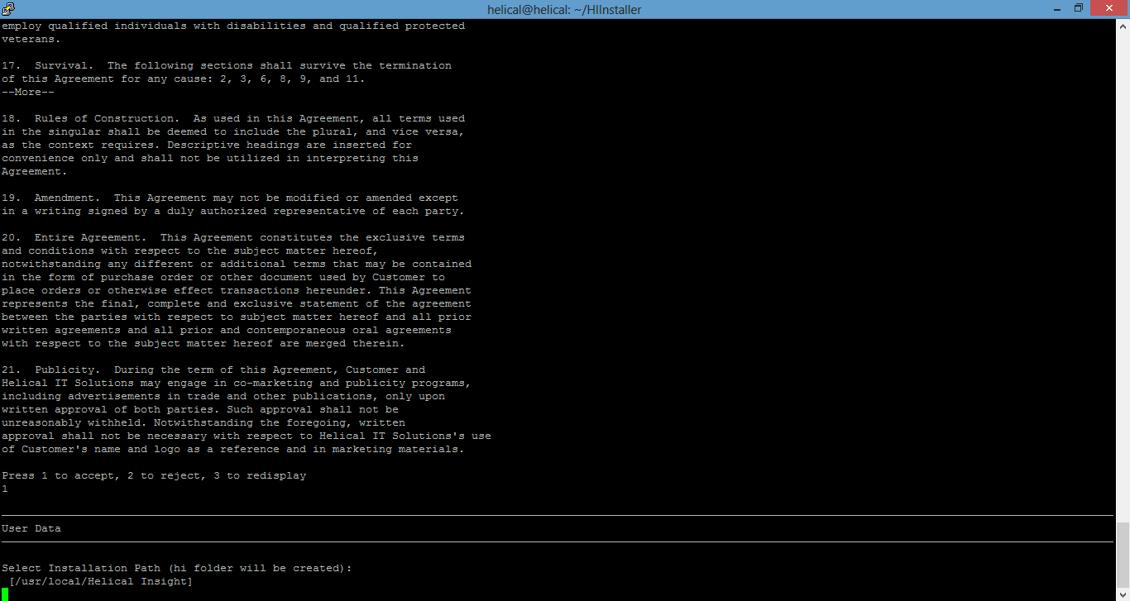Click the green terminal cursor block
Image resolution: width=1130 pixels, height=601 pixels.
5,594
